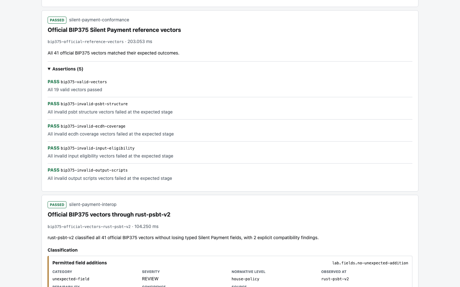The image size is (460, 287).
Task: Click the OBSERVED AT column label
Action: [x=334, y=272]
